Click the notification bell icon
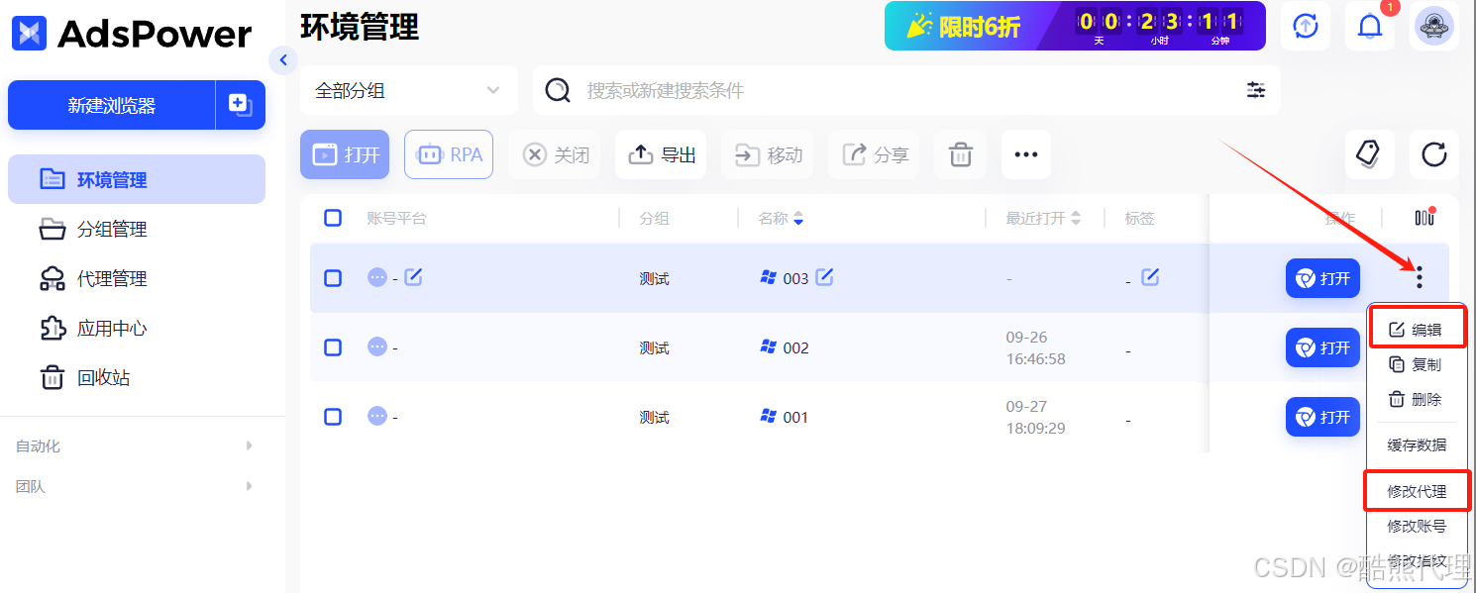 tap(1369, 27)
